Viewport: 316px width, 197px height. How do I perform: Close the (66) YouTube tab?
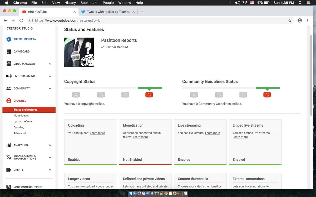click(75, 12)
